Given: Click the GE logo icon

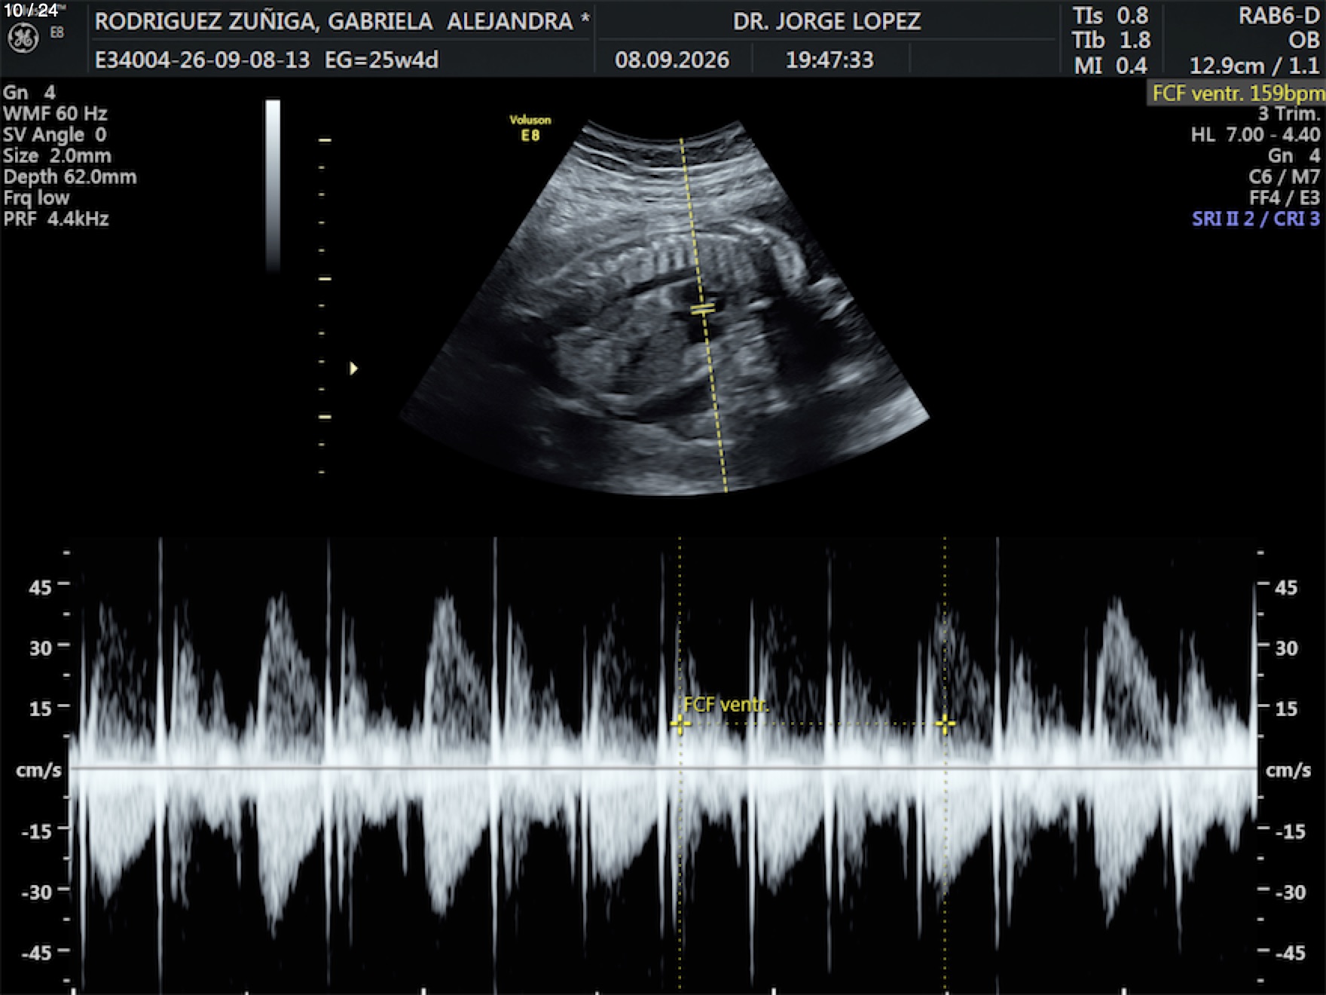Looking at the screenshot, I should [x=23, y=38].
